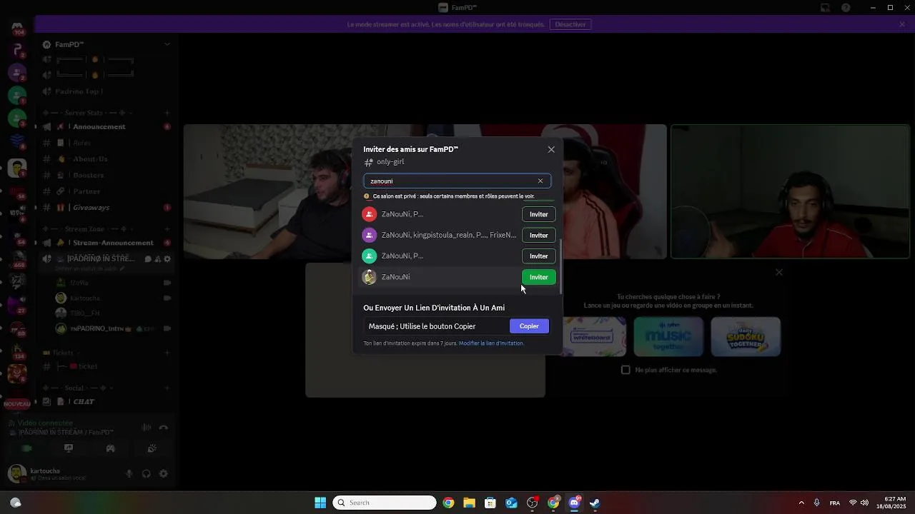
Task: Open the CHAT channel
Action: click(x=106, y=401)
